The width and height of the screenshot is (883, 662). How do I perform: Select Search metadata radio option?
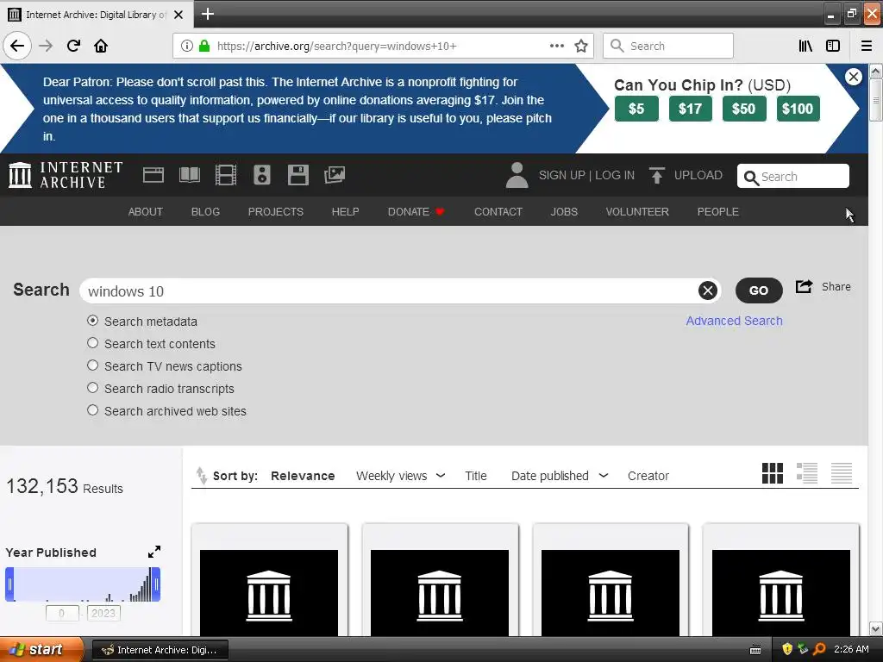[x=92, y=321]
